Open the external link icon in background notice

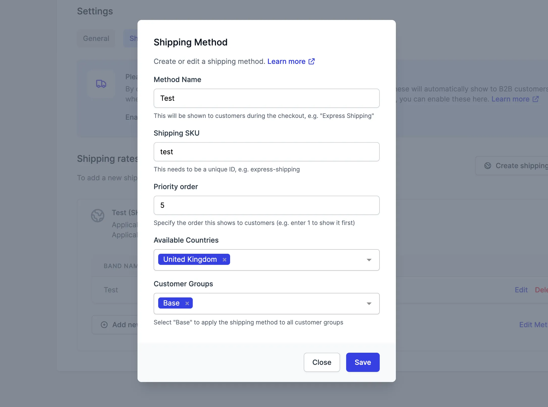point(536,99)
